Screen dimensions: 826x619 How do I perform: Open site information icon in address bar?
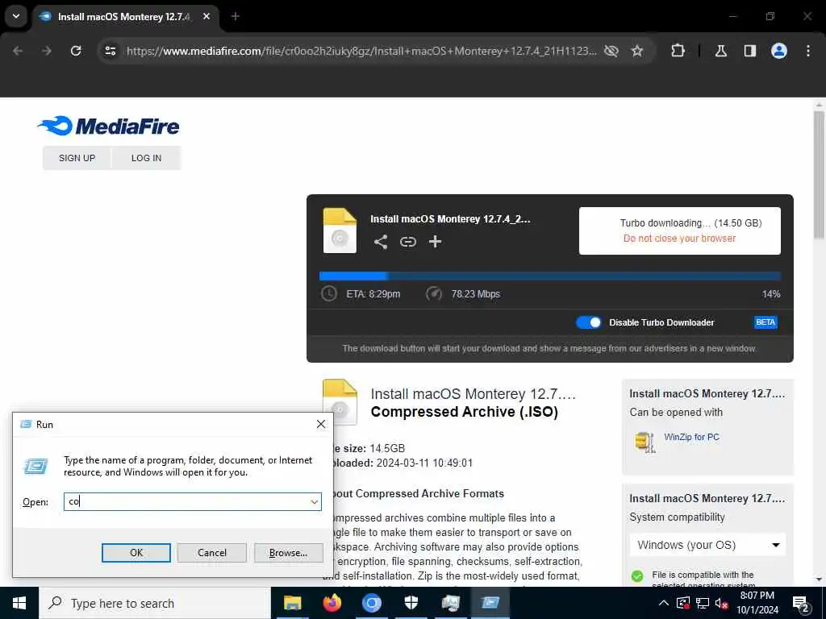[110, 51]
